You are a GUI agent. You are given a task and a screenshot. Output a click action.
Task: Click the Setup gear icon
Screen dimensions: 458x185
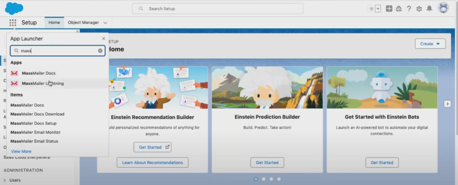tap(419, 8)
